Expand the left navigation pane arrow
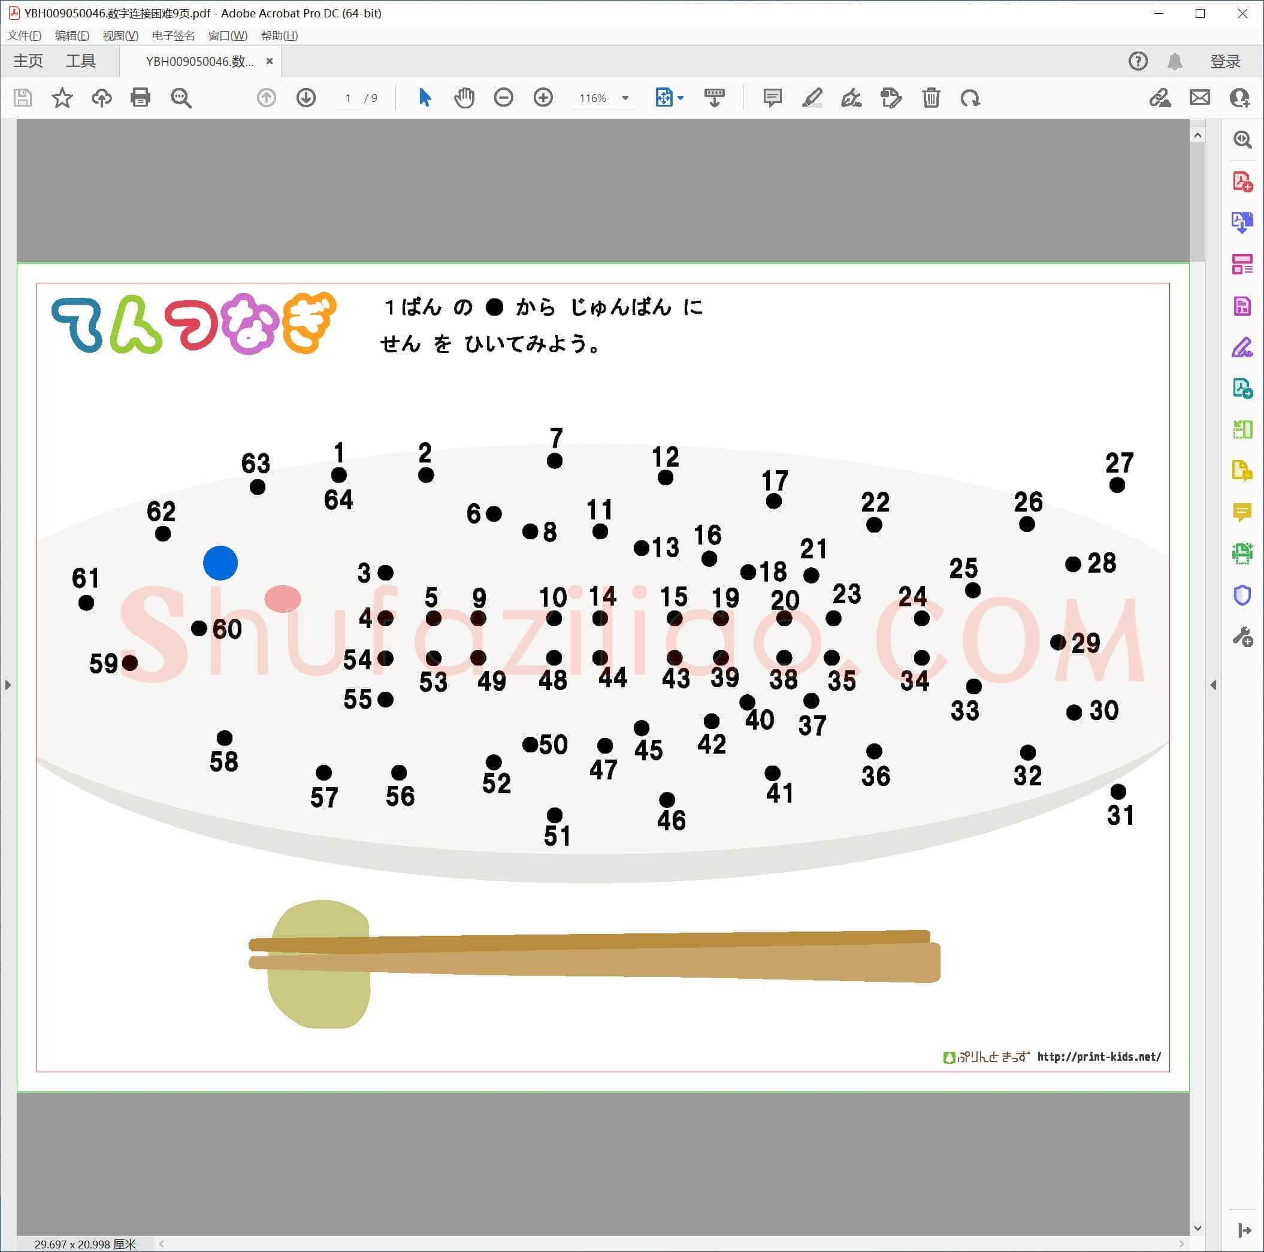Screen dimensions: 1264x1252 coord(8,685)
